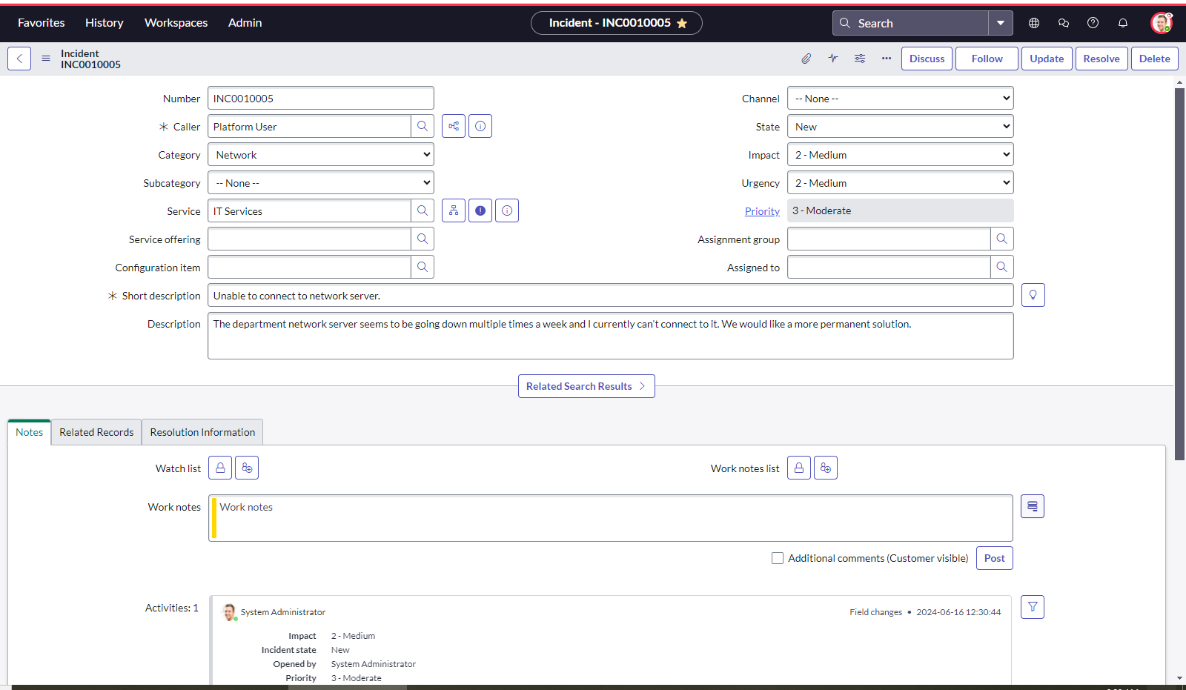Open the more options ellipsis menu

click(x=887, y=59)
